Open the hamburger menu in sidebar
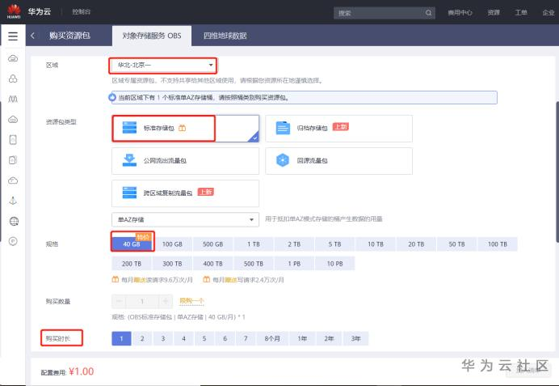 pos(13,36)
